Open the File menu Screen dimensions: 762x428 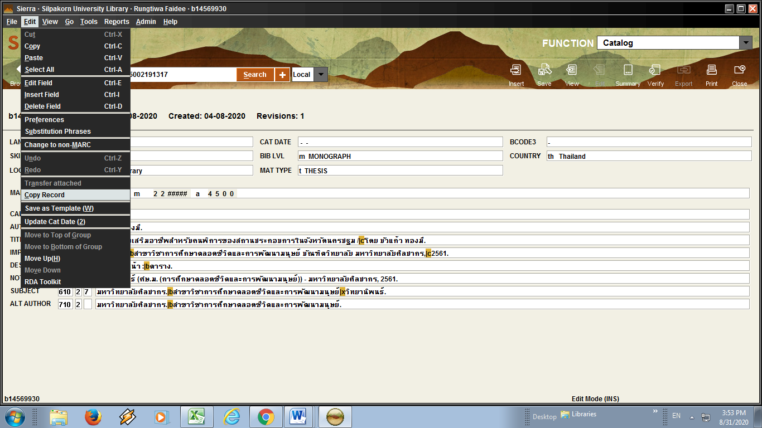[x=12, y=22]
